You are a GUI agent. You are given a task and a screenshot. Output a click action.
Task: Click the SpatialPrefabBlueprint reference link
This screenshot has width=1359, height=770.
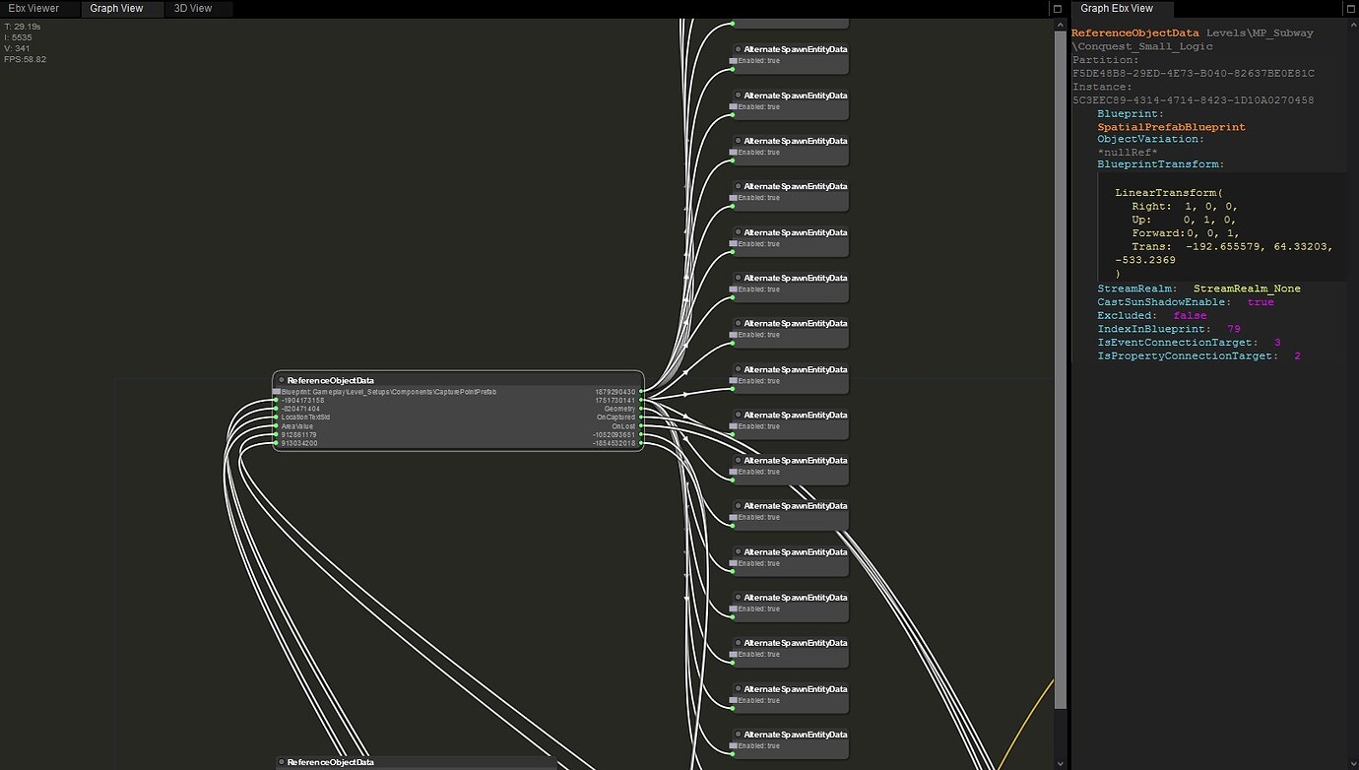[x=1171, y=127]
